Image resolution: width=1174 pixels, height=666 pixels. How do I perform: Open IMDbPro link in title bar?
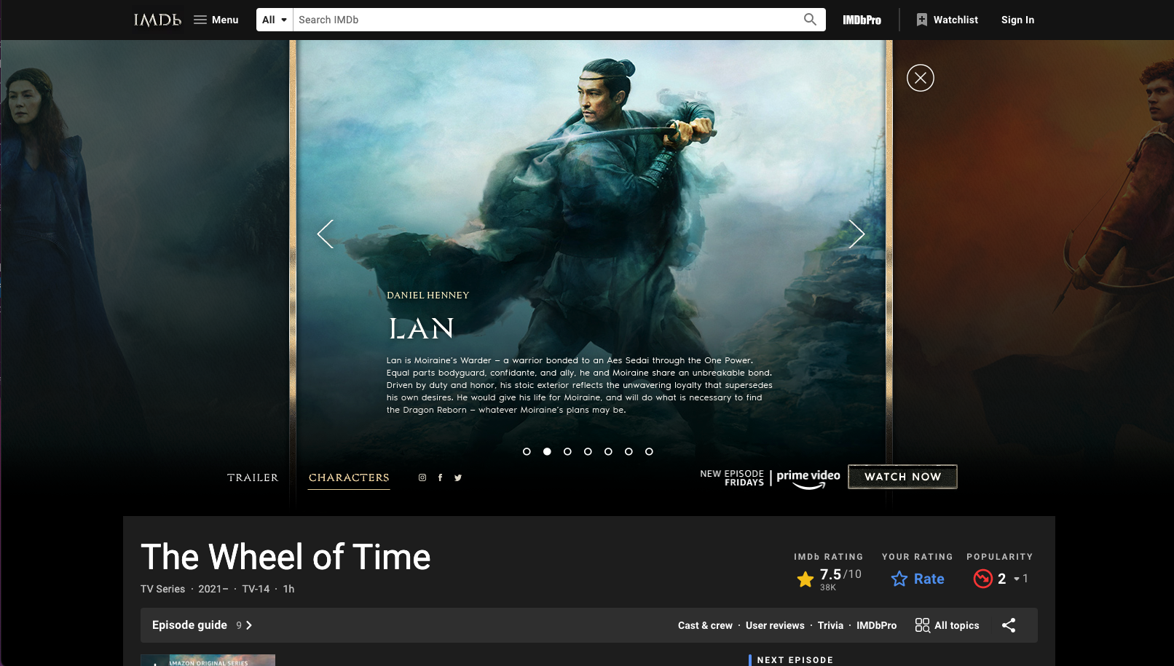click(x=876, y=625)
